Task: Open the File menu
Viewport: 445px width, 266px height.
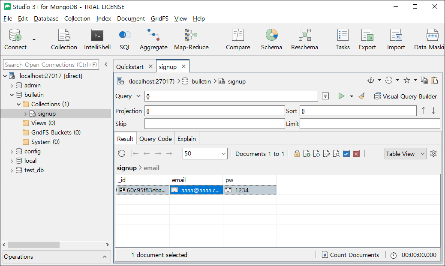Action: click(8, 18)
